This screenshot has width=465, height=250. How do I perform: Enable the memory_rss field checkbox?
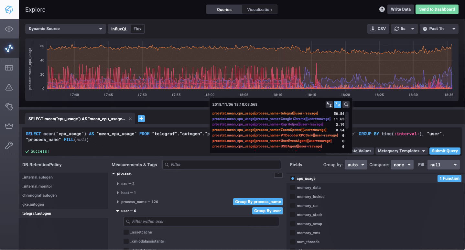coord(293,206)
